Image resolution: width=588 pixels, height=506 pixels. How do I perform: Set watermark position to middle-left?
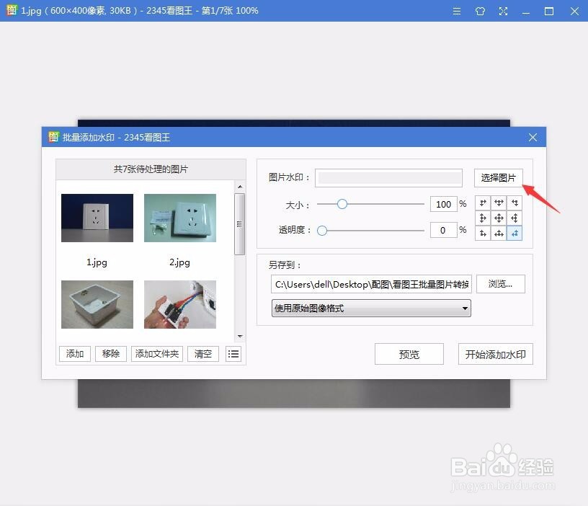click(483, 218)
